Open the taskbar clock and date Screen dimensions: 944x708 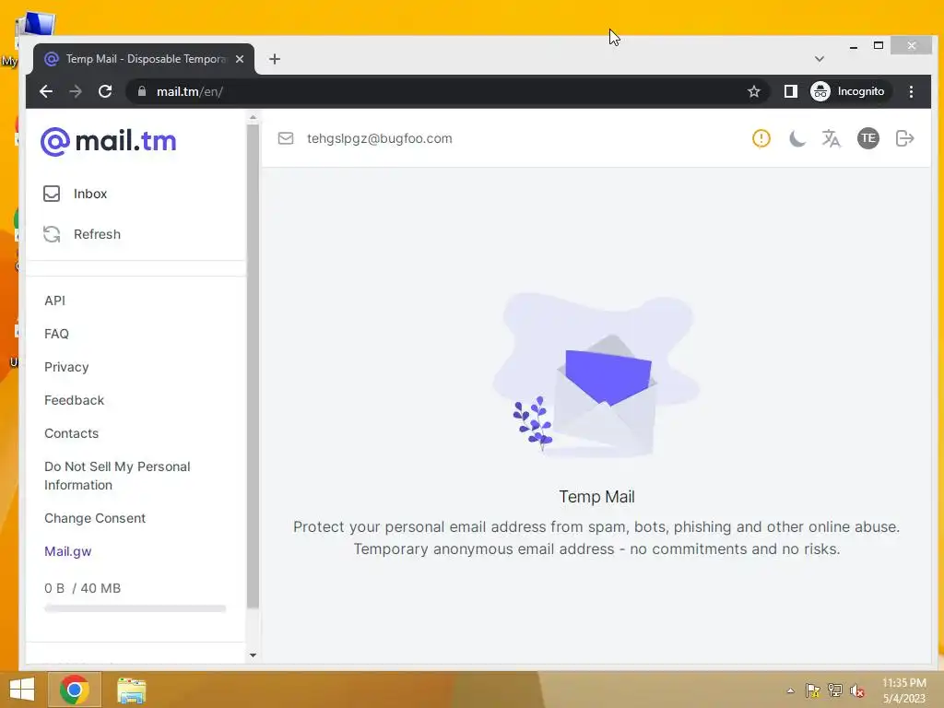pyautogui.click(x=904, y=690)
